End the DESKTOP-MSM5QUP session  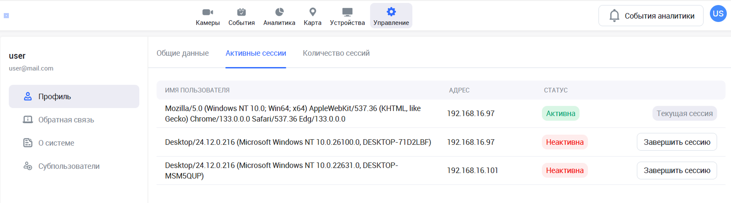[x=677, y=171]
